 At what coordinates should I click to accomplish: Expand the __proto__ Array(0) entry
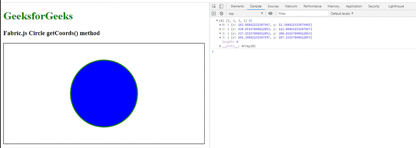[221, 46]
